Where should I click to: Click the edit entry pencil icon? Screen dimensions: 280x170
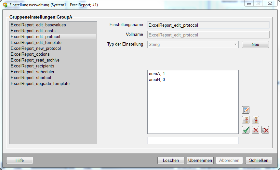[246, 110]
